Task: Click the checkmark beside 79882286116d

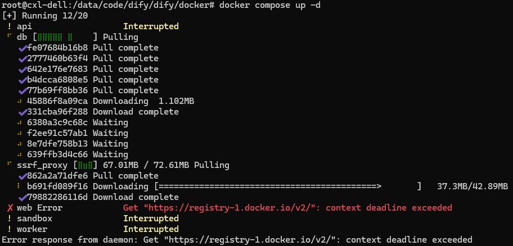Action: click(22, 198)
